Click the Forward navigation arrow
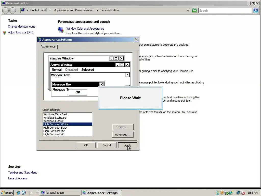This screenshot has height=196, width=261. (12, 11)
